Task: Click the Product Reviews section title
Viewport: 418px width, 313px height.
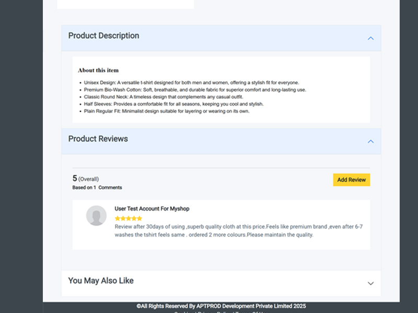Action: pos(98,139)
